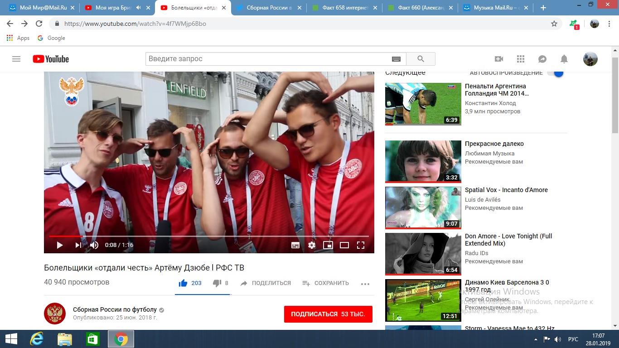
Task: Open a new browser tab
Action: tap(543, 8)
